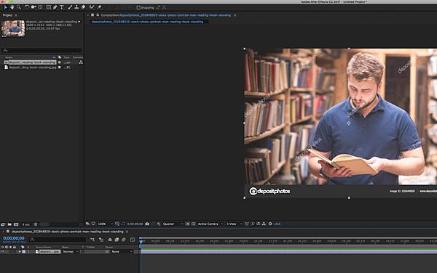The width and height of the screenshot is (437, 273).
Task: Enable the Snapping checkbox
Action: pos(138,7)
